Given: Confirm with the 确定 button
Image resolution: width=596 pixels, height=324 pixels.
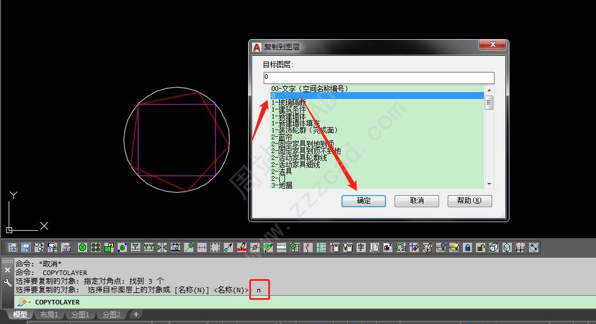Looking at the screenshot, I should (x=363, y=201).
